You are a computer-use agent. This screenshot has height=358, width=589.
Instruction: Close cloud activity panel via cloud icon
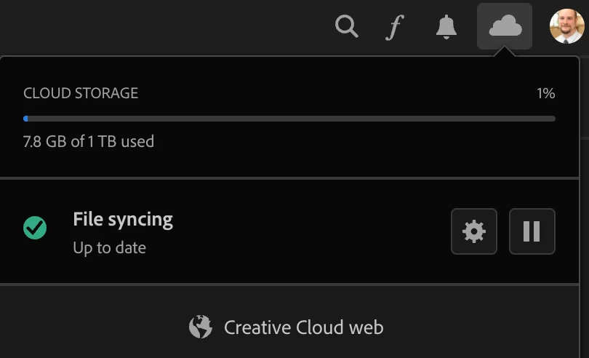(505, 27)
